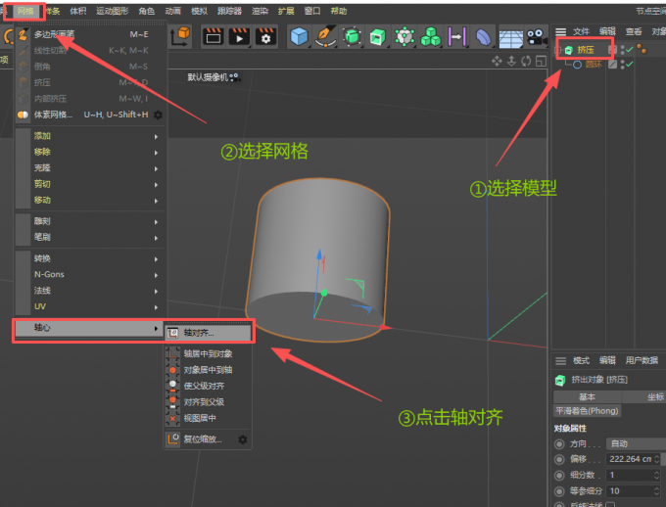
Task: Click the 细分数 animation circle button
Action: click(x=559, y=475)
